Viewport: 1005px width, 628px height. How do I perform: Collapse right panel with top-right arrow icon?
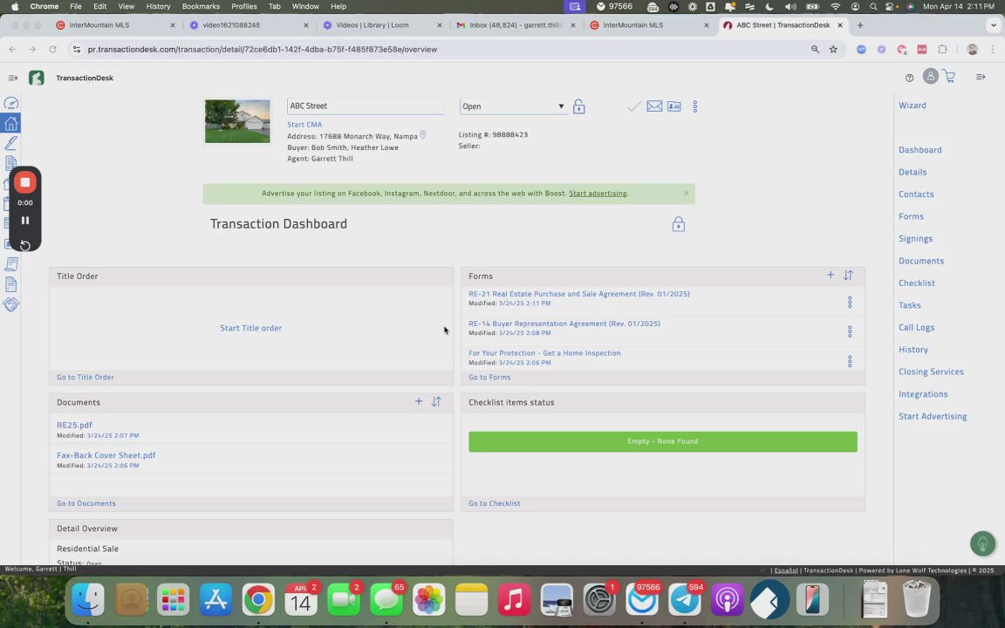pyautogui.click(x=981, y=77)
